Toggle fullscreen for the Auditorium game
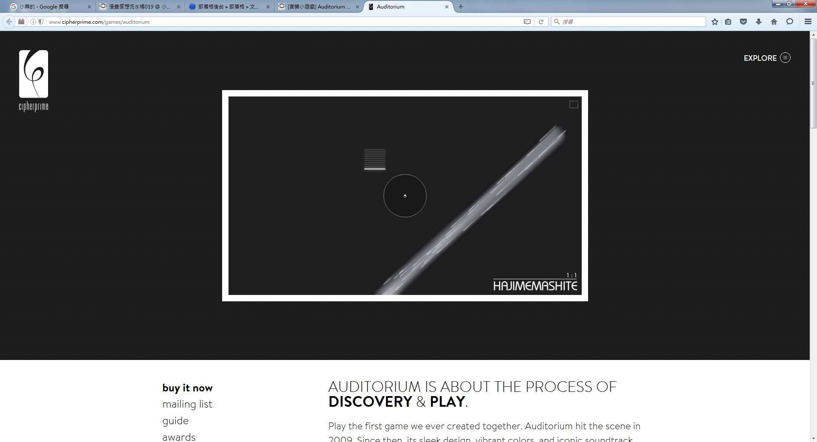Viewport: 817px width, 442px height. pyautogui.click(x=574, y=104)
